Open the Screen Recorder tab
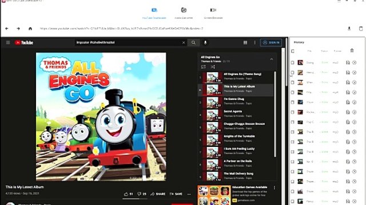This screenshot has width=366, height=205. coord(213,13)
